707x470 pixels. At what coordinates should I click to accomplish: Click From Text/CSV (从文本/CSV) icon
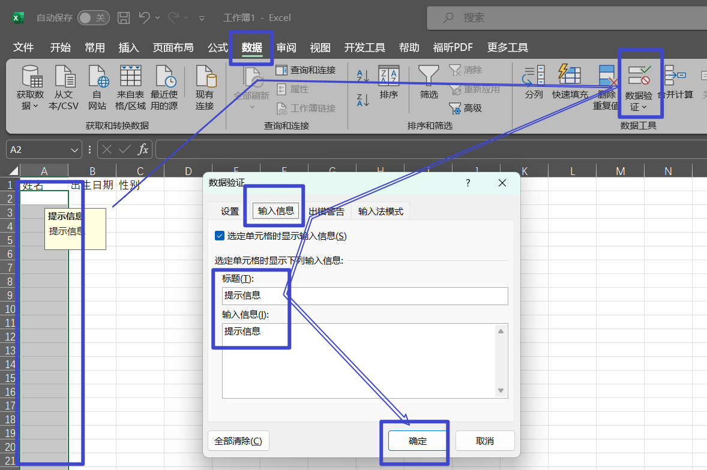click(64, 78)
